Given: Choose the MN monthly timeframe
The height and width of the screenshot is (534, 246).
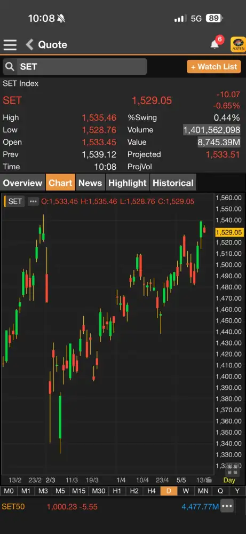Looking at the screenshot, I should [x=203, y=491].
